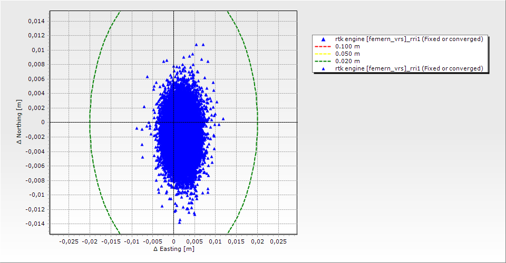Click the "Δ Easting [m]" axis title
The height and width of the screenshot is (263, 506).
point(173,249)
